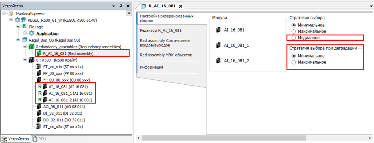The height and width of the screenshot is (143, 374).
Task: Click the AI_16_081_1 module icon in Модули
Action: coord(218,45)
